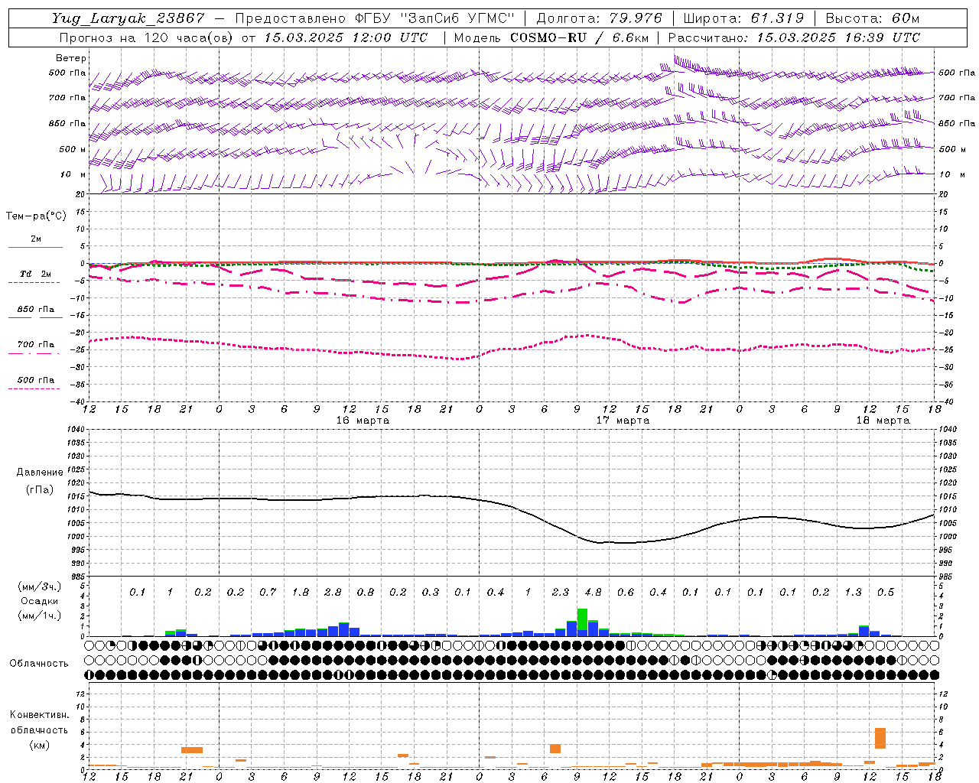
Task: Click the 0.3 three-hour precipitation value
Action: [431, 592]
